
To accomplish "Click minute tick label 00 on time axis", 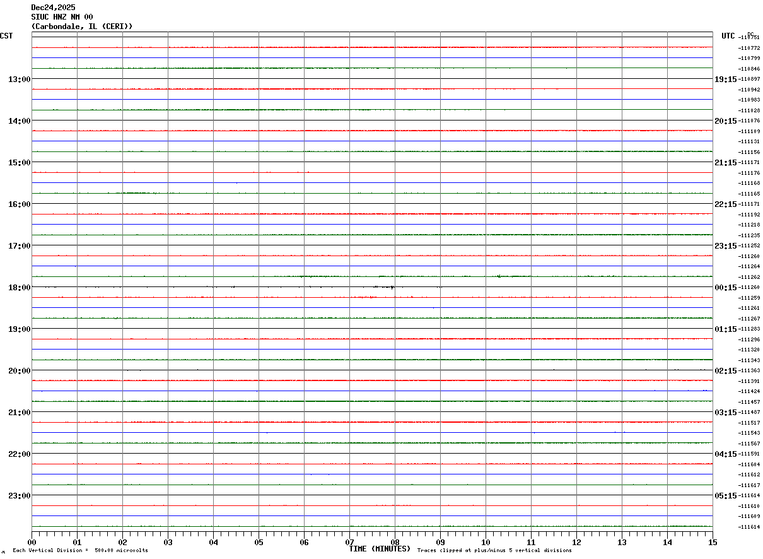I will coord(32,542).
